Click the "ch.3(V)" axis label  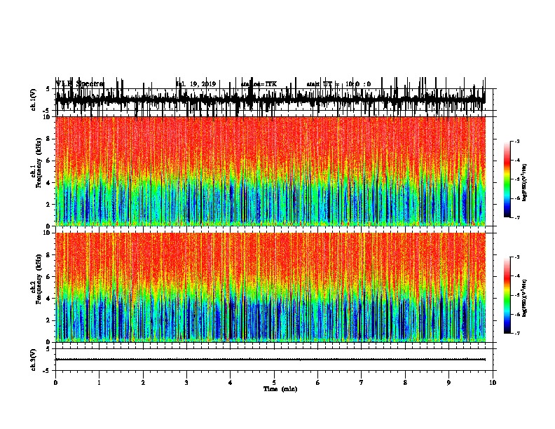34,360
